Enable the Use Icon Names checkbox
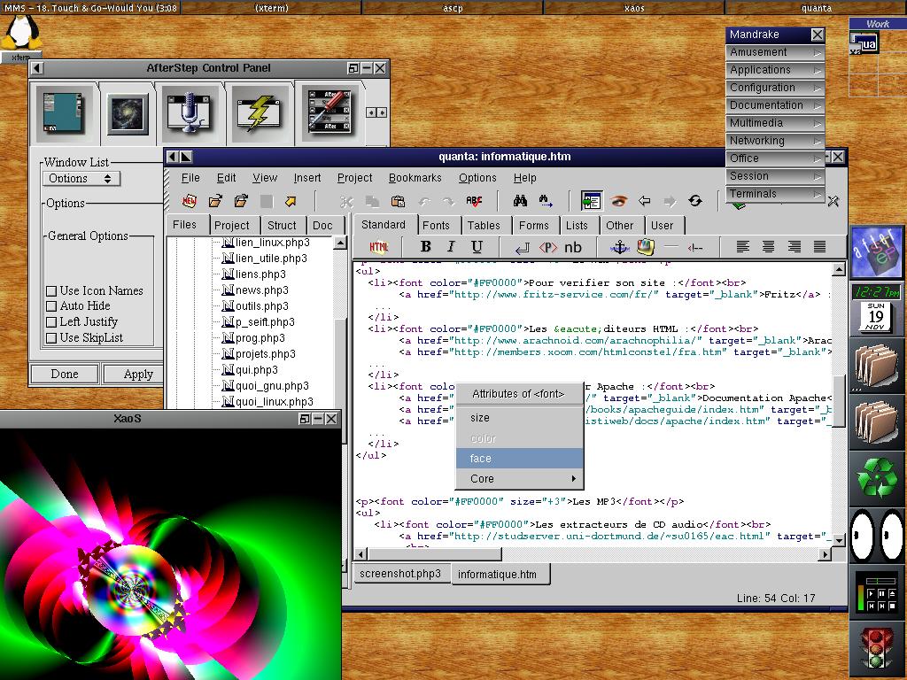Viewport: 907px width, 680px height. click(x=51, y=291)
